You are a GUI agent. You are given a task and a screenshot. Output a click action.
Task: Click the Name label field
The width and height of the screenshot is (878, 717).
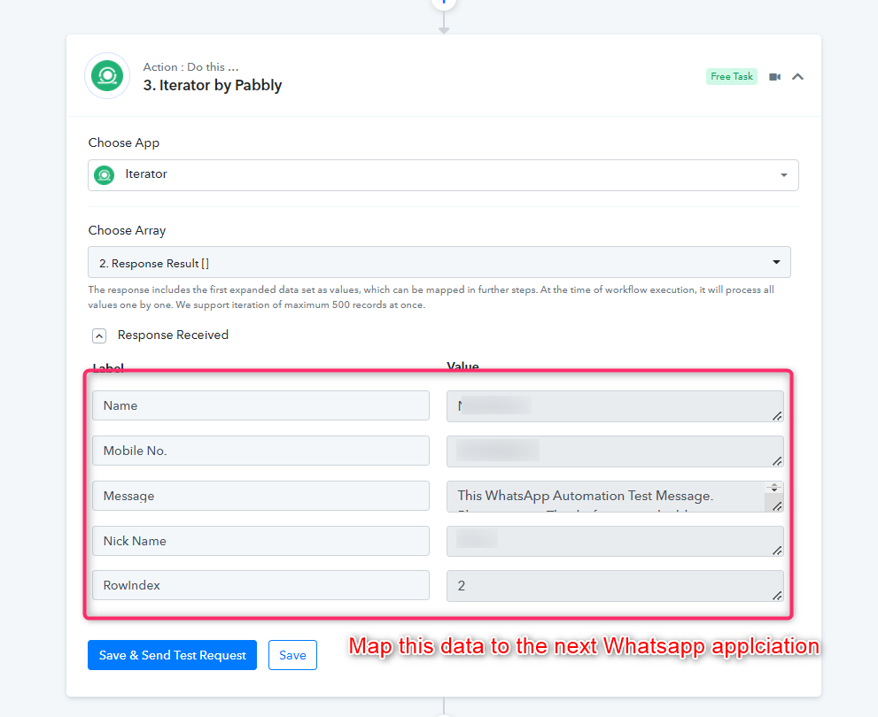coord(261,405)
